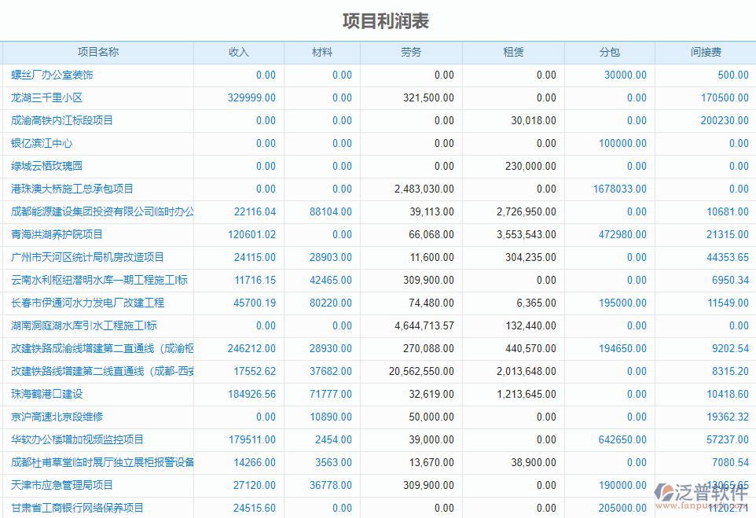
Task: Sort by the 分包 column header
Action: pyautogui.click(x=610, y=52)
